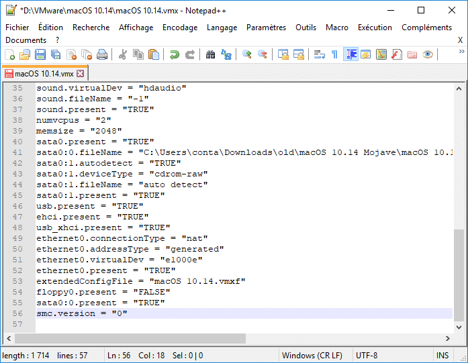
Task: Open the Outils menu
Action: 306,28
